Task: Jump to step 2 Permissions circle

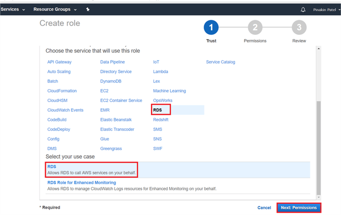Action: coord(255,28)
